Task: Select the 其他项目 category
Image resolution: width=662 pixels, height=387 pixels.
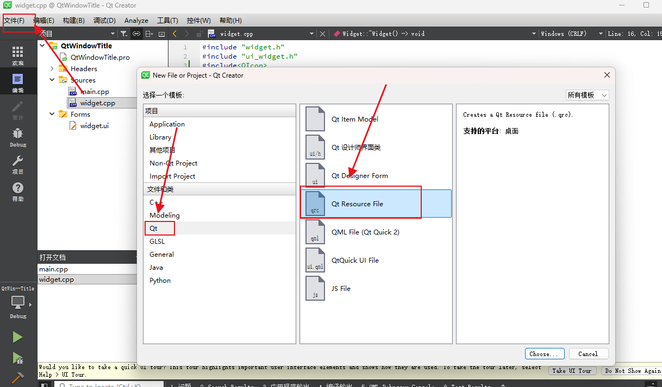Action: (220, 150)
